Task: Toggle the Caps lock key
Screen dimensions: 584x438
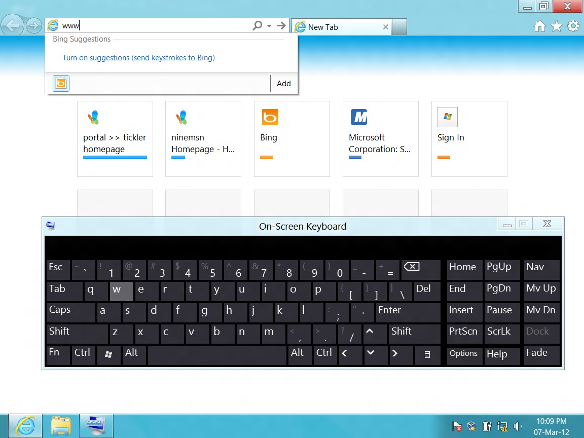Action: coord(71,313)
